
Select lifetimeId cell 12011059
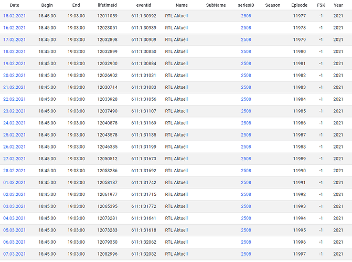pyautogui.click(x=108, y=16)
